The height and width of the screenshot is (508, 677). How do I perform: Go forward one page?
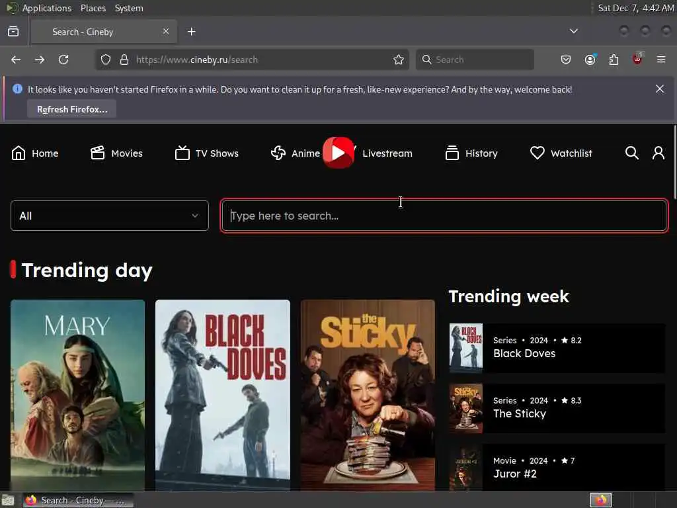(40, 60)
